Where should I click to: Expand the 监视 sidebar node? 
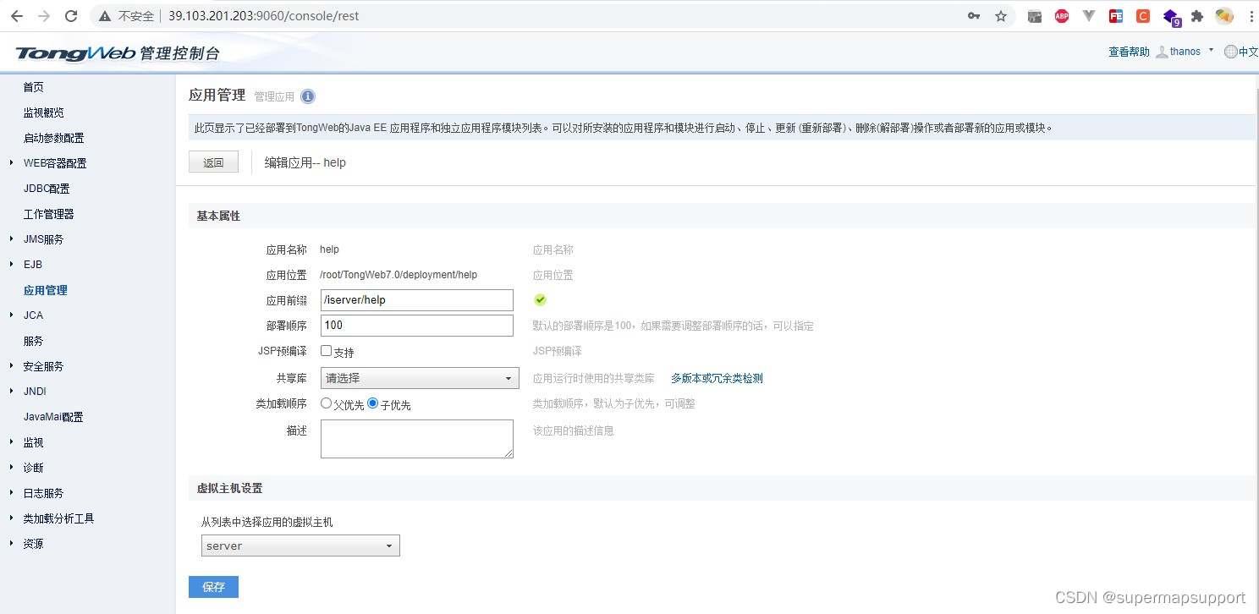point(11,441)
